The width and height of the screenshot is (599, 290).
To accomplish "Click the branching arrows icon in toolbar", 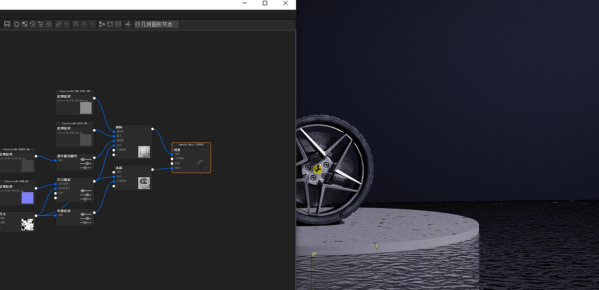I will coord(128,25).
